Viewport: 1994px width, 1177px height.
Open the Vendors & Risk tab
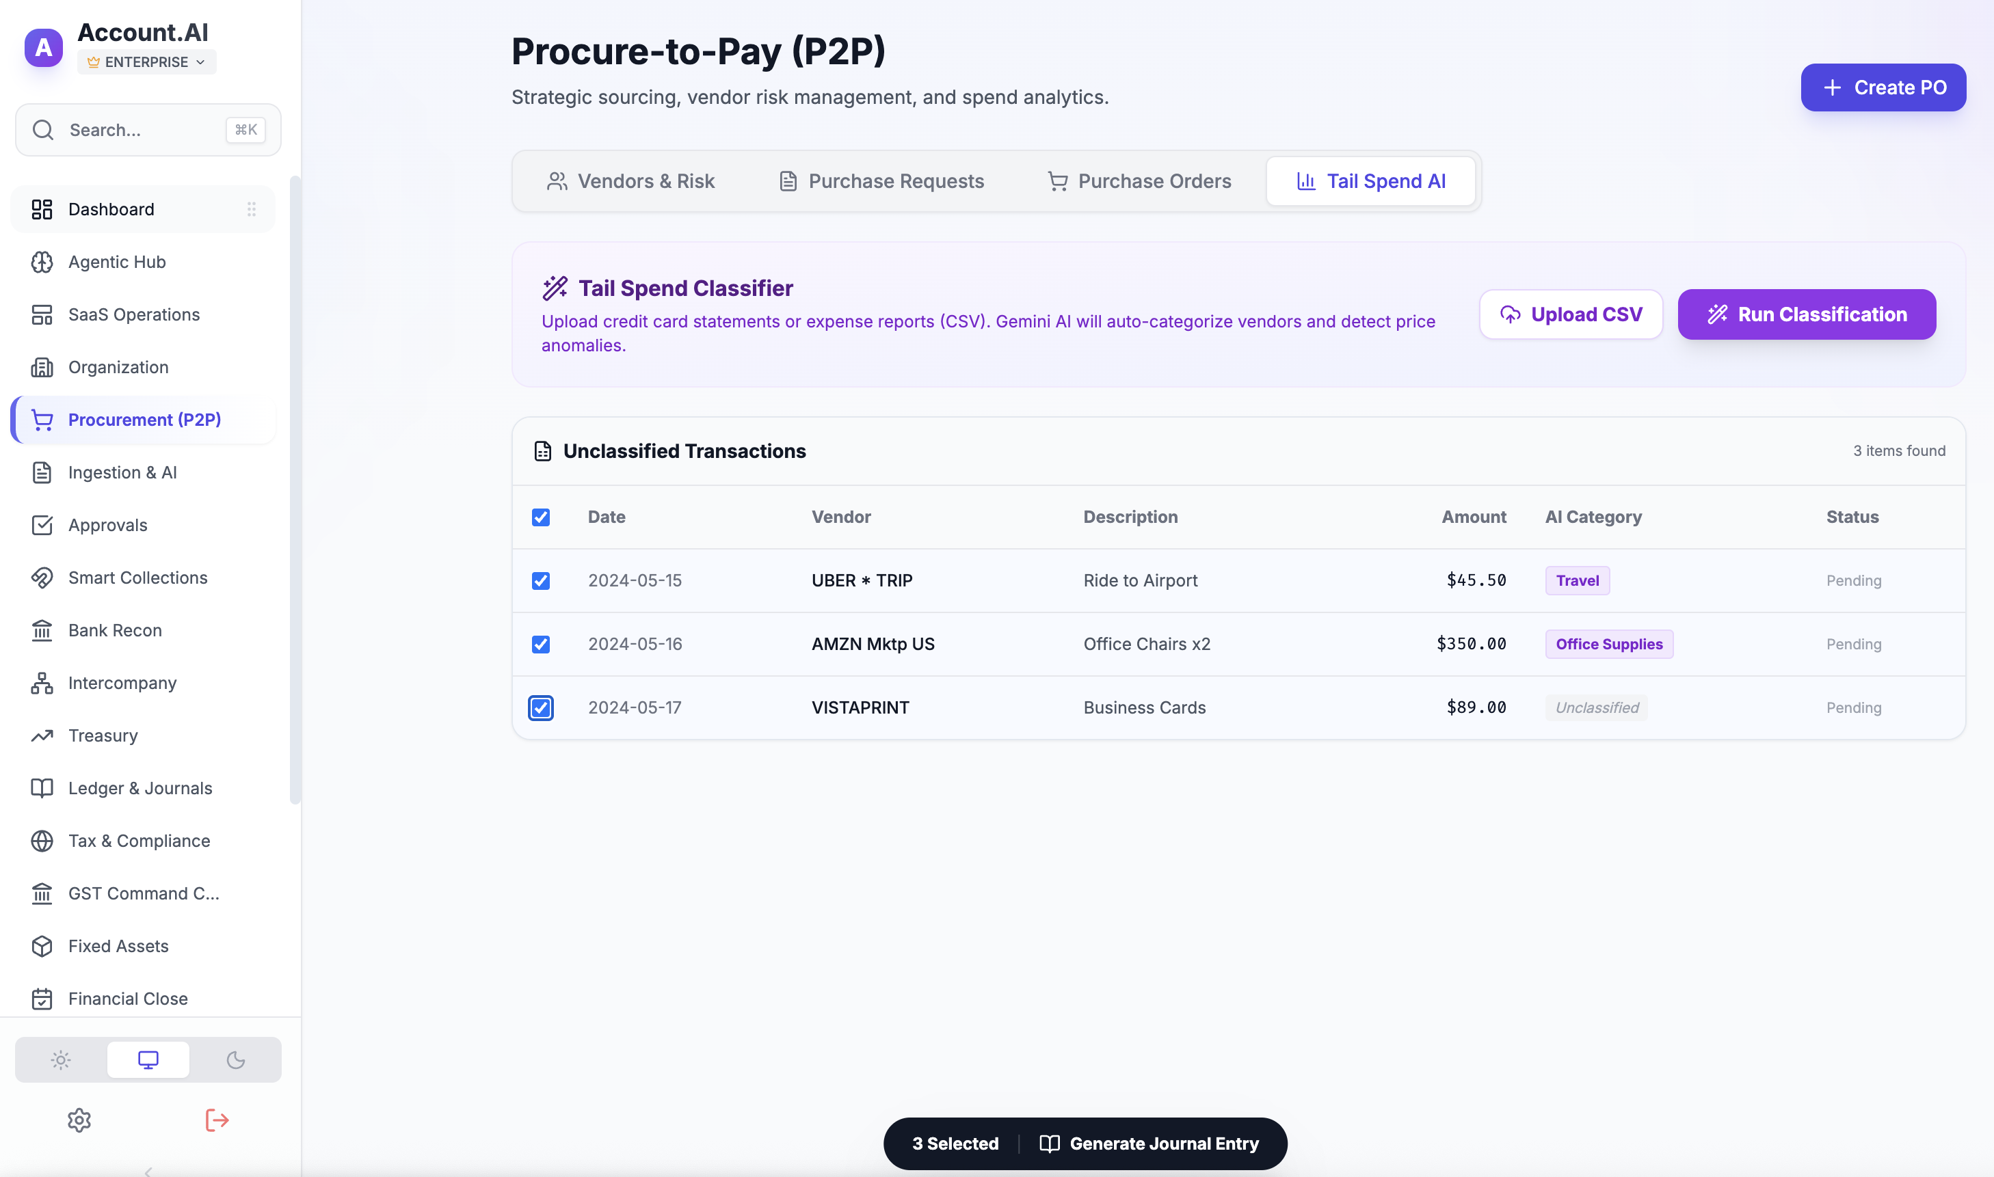tap(630, 182)
